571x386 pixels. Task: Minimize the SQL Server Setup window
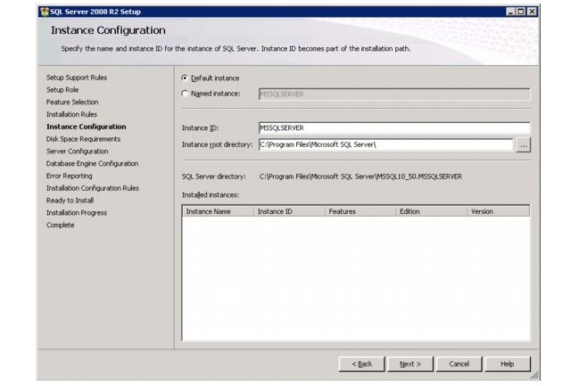pos(510,12)
